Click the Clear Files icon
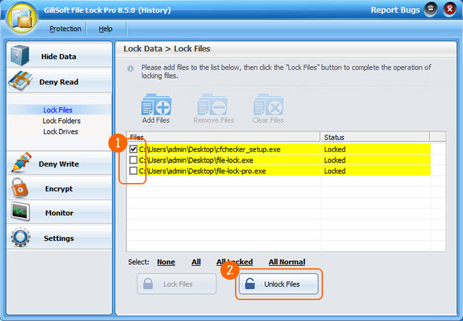The height and width of the screenshot is (321, 463). point(268,104)
